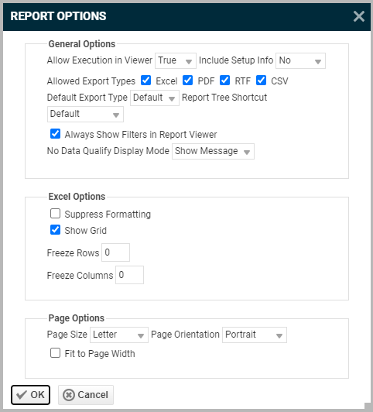
Task: Close the Report Options dialog
Action: click(358, 16)
